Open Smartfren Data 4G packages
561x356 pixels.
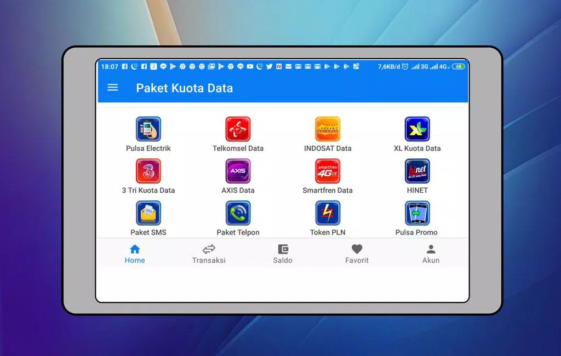[328, 171]
